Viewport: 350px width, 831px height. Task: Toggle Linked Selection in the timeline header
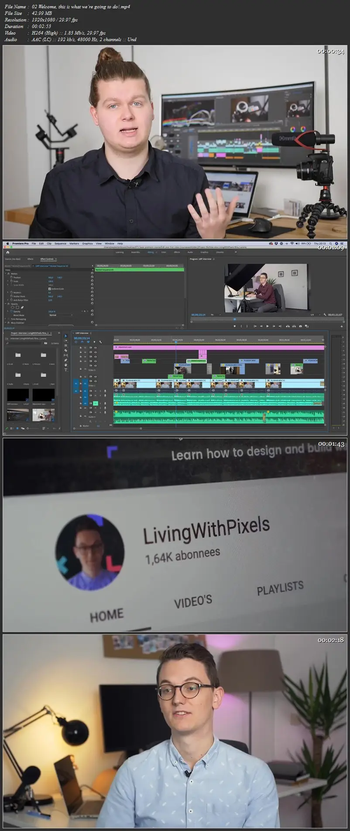[88, 342]
